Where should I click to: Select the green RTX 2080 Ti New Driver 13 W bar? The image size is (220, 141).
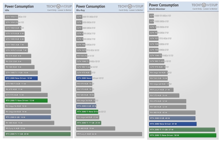click(26, 100)
